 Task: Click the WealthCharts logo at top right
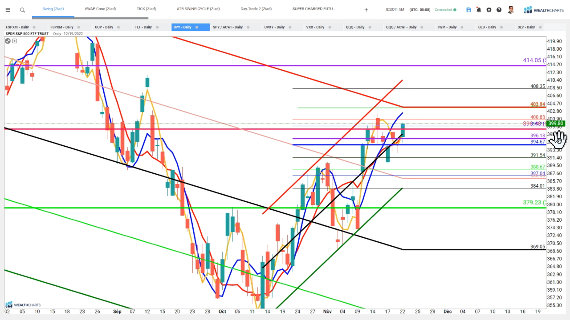pos(544,10)
